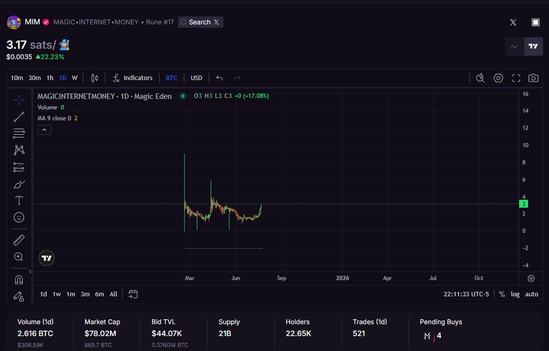Click the Pending Buys Magic Eden icon
The height and width of the screenshot is (351, 549).
point(427,336)
